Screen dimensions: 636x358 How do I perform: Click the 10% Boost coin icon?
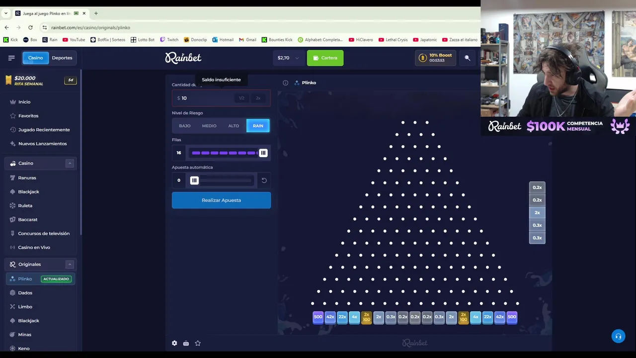pyautogui.click(x=423, y=58)
